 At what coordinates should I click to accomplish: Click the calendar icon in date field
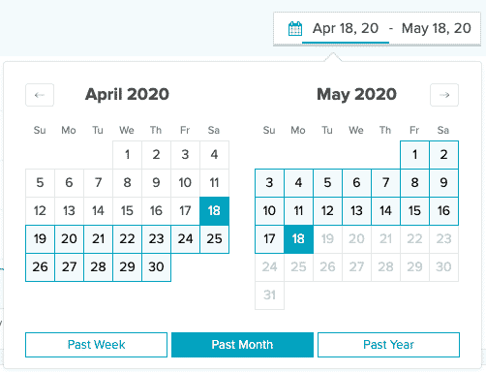click(x=295, y=29)
